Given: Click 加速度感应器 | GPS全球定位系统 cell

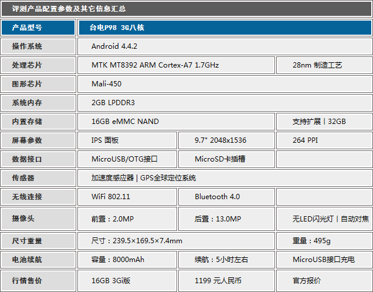Looking at the screenshot, I should coord(225,178).
